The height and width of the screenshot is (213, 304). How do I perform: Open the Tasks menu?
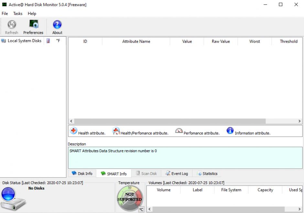click(18, 14)
